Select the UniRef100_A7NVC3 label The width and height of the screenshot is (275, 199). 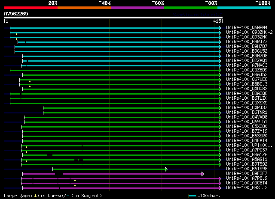click(x=247, y=65)
